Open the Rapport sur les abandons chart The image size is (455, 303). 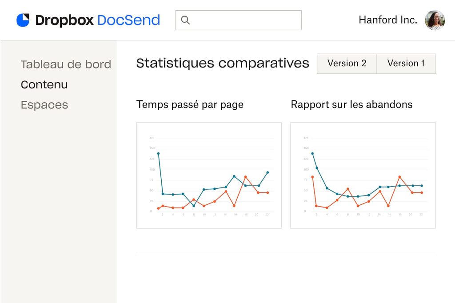pyautogui.click(x=363, y=175)
